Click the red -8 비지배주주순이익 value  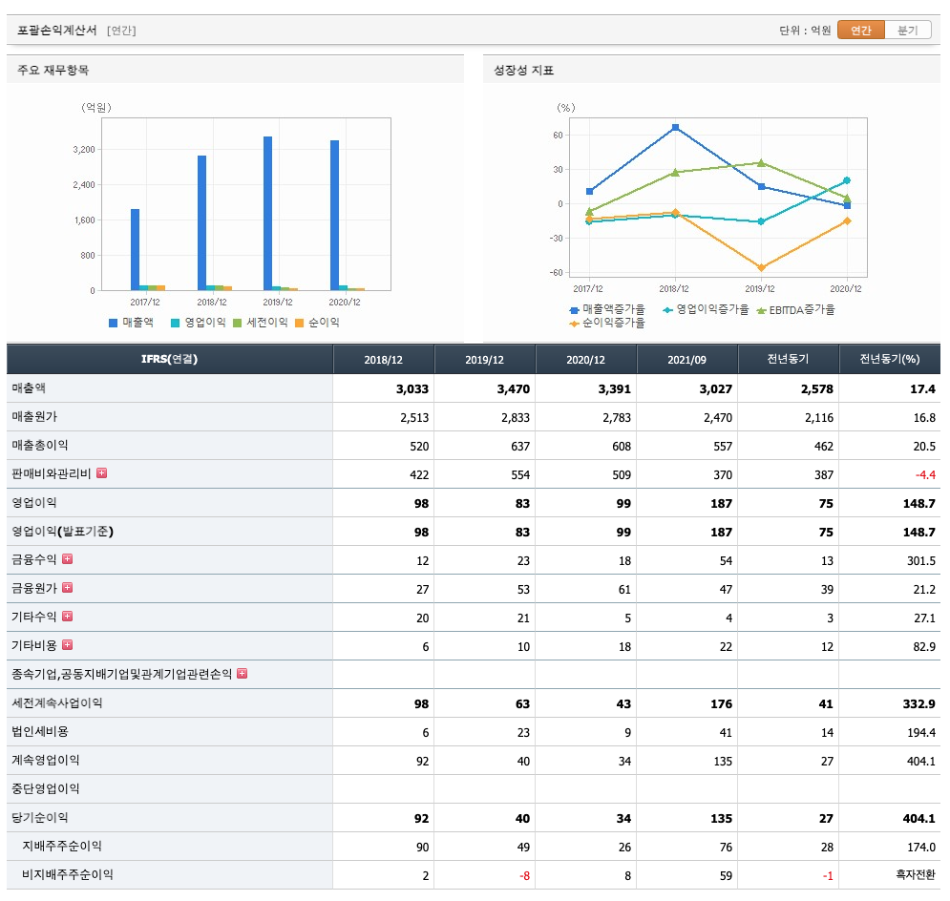tap(524, 875)
